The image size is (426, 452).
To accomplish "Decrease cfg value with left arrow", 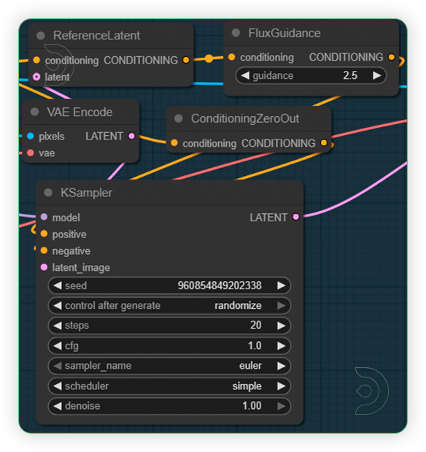I will (58, 345).
